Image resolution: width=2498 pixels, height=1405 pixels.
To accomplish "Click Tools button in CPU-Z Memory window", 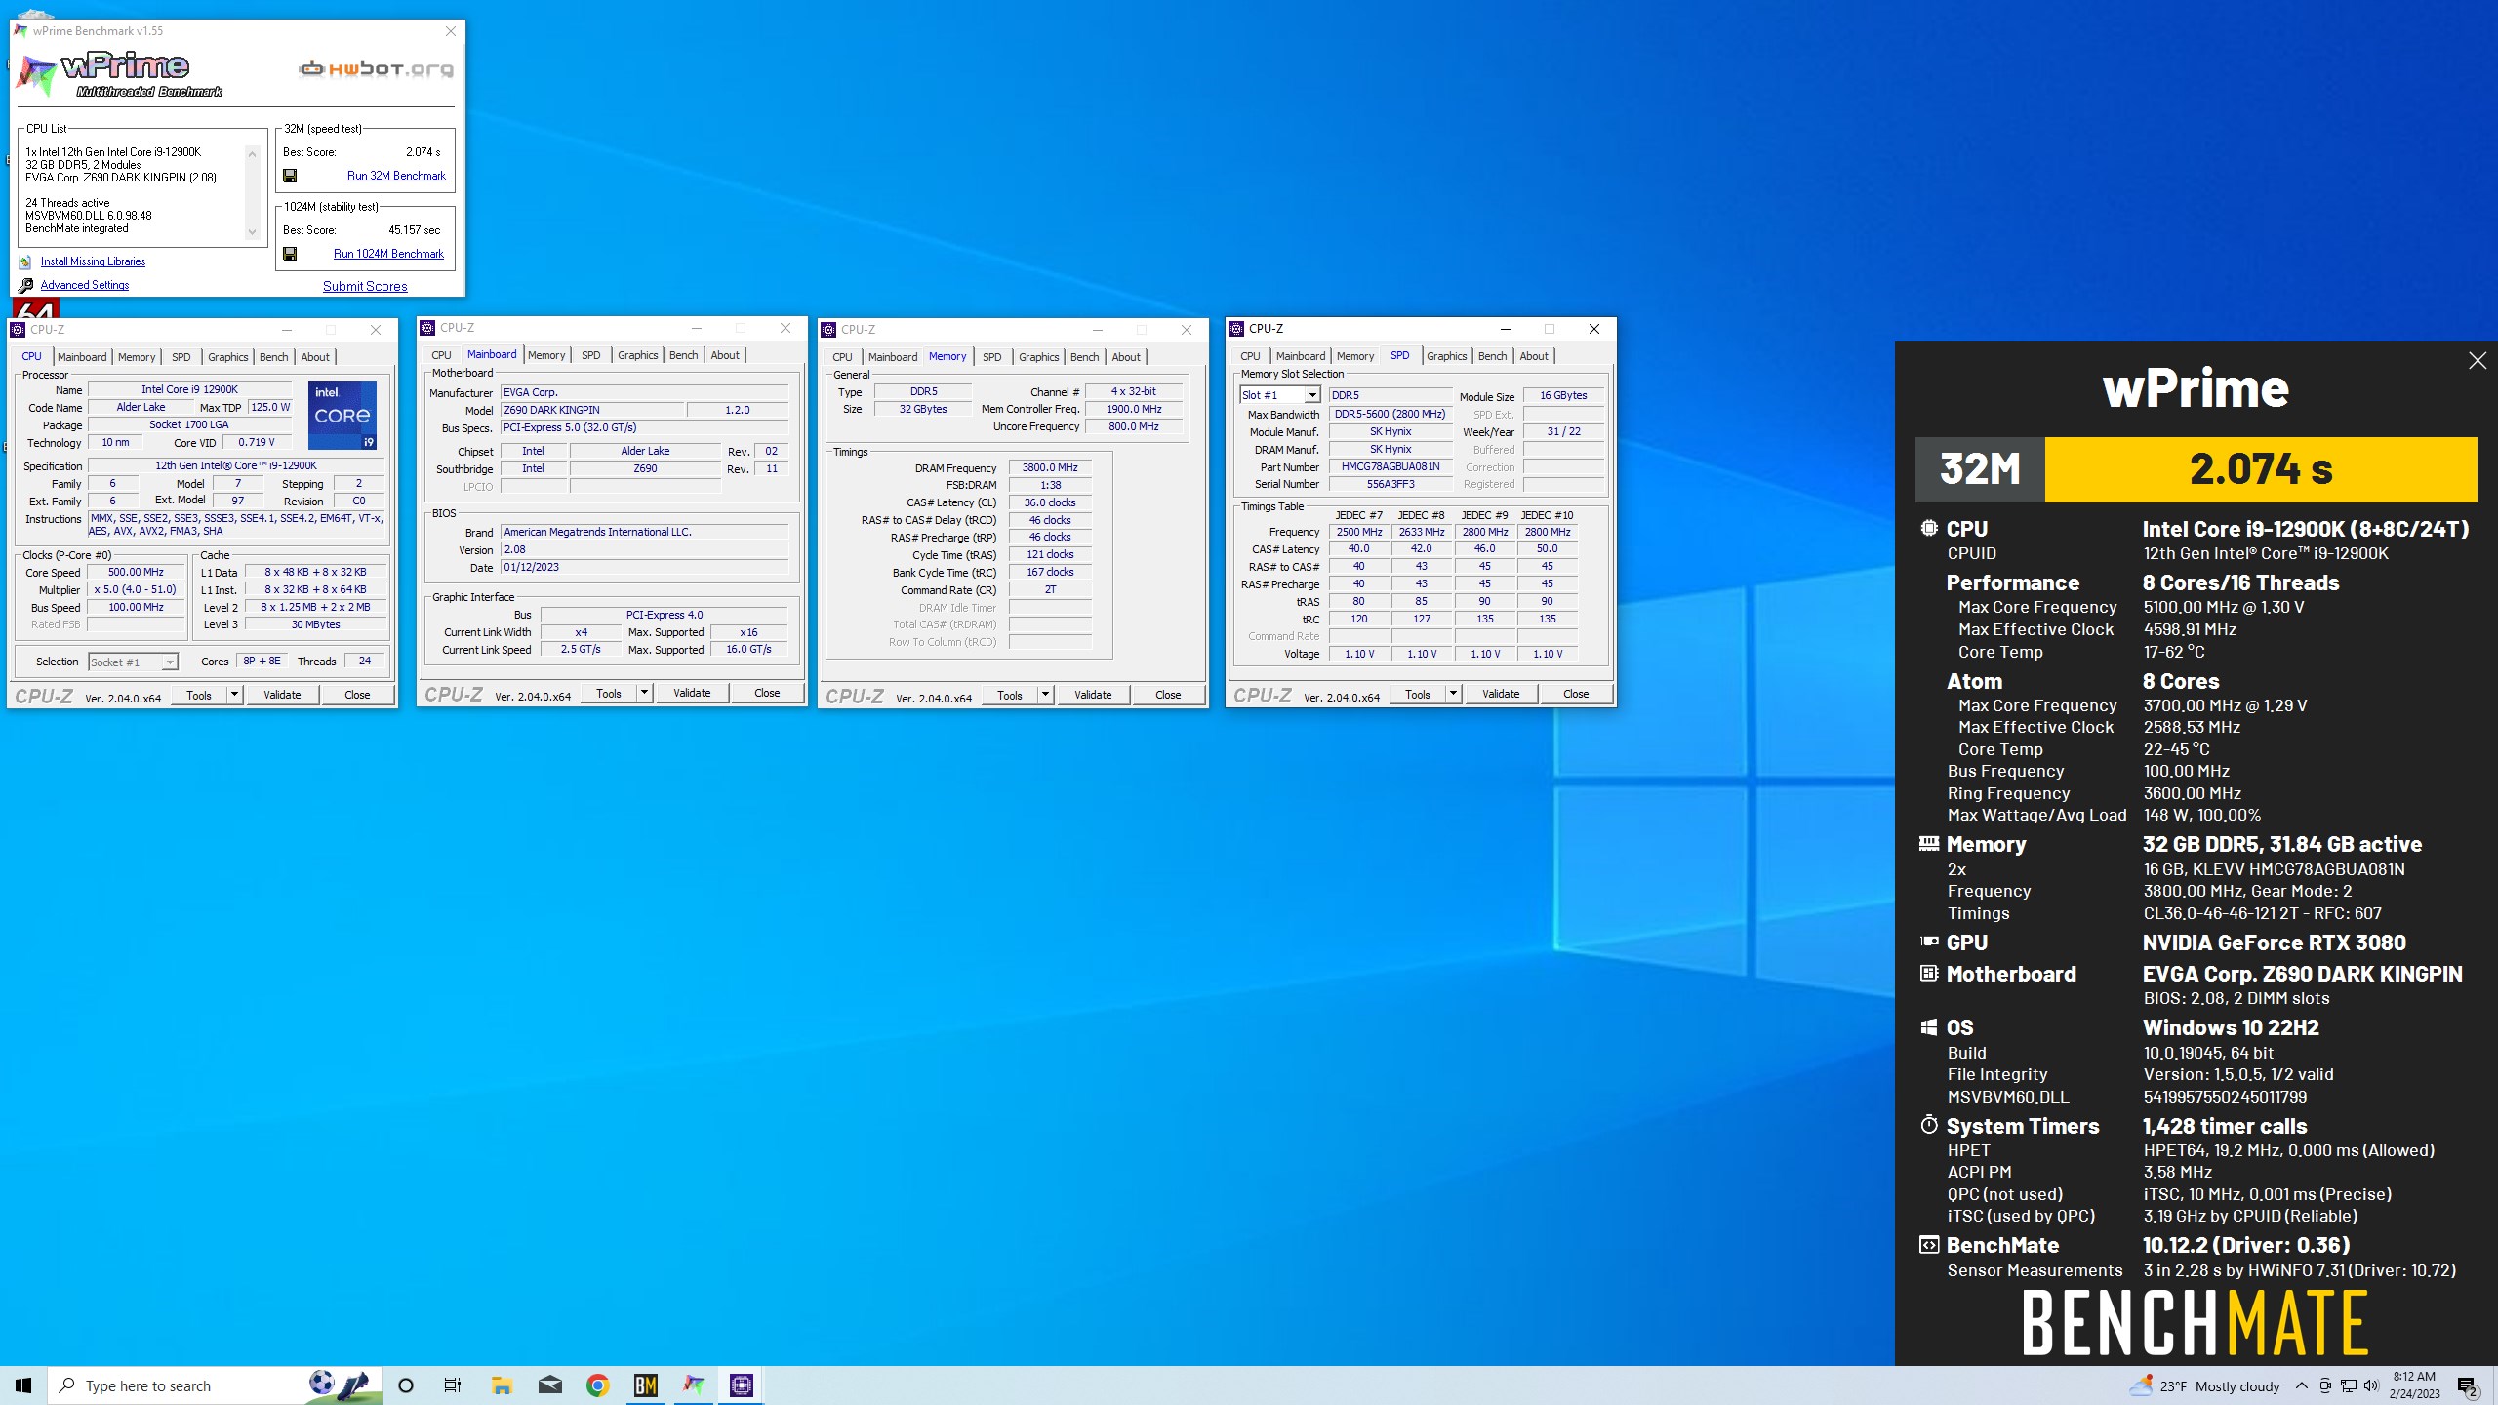I will pyautogui.click(x=1010, y=695).
